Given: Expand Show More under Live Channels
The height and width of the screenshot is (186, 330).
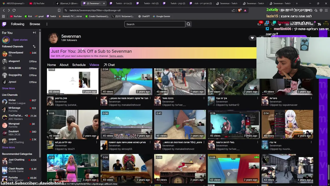Looking at the screenshot, I should click(x=9, y=148).
